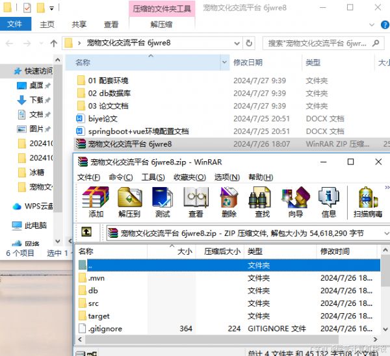Open the 文件 tab in Explorer ribbon
This screenshot has height=356, width=390.
[x=16, y=24]
